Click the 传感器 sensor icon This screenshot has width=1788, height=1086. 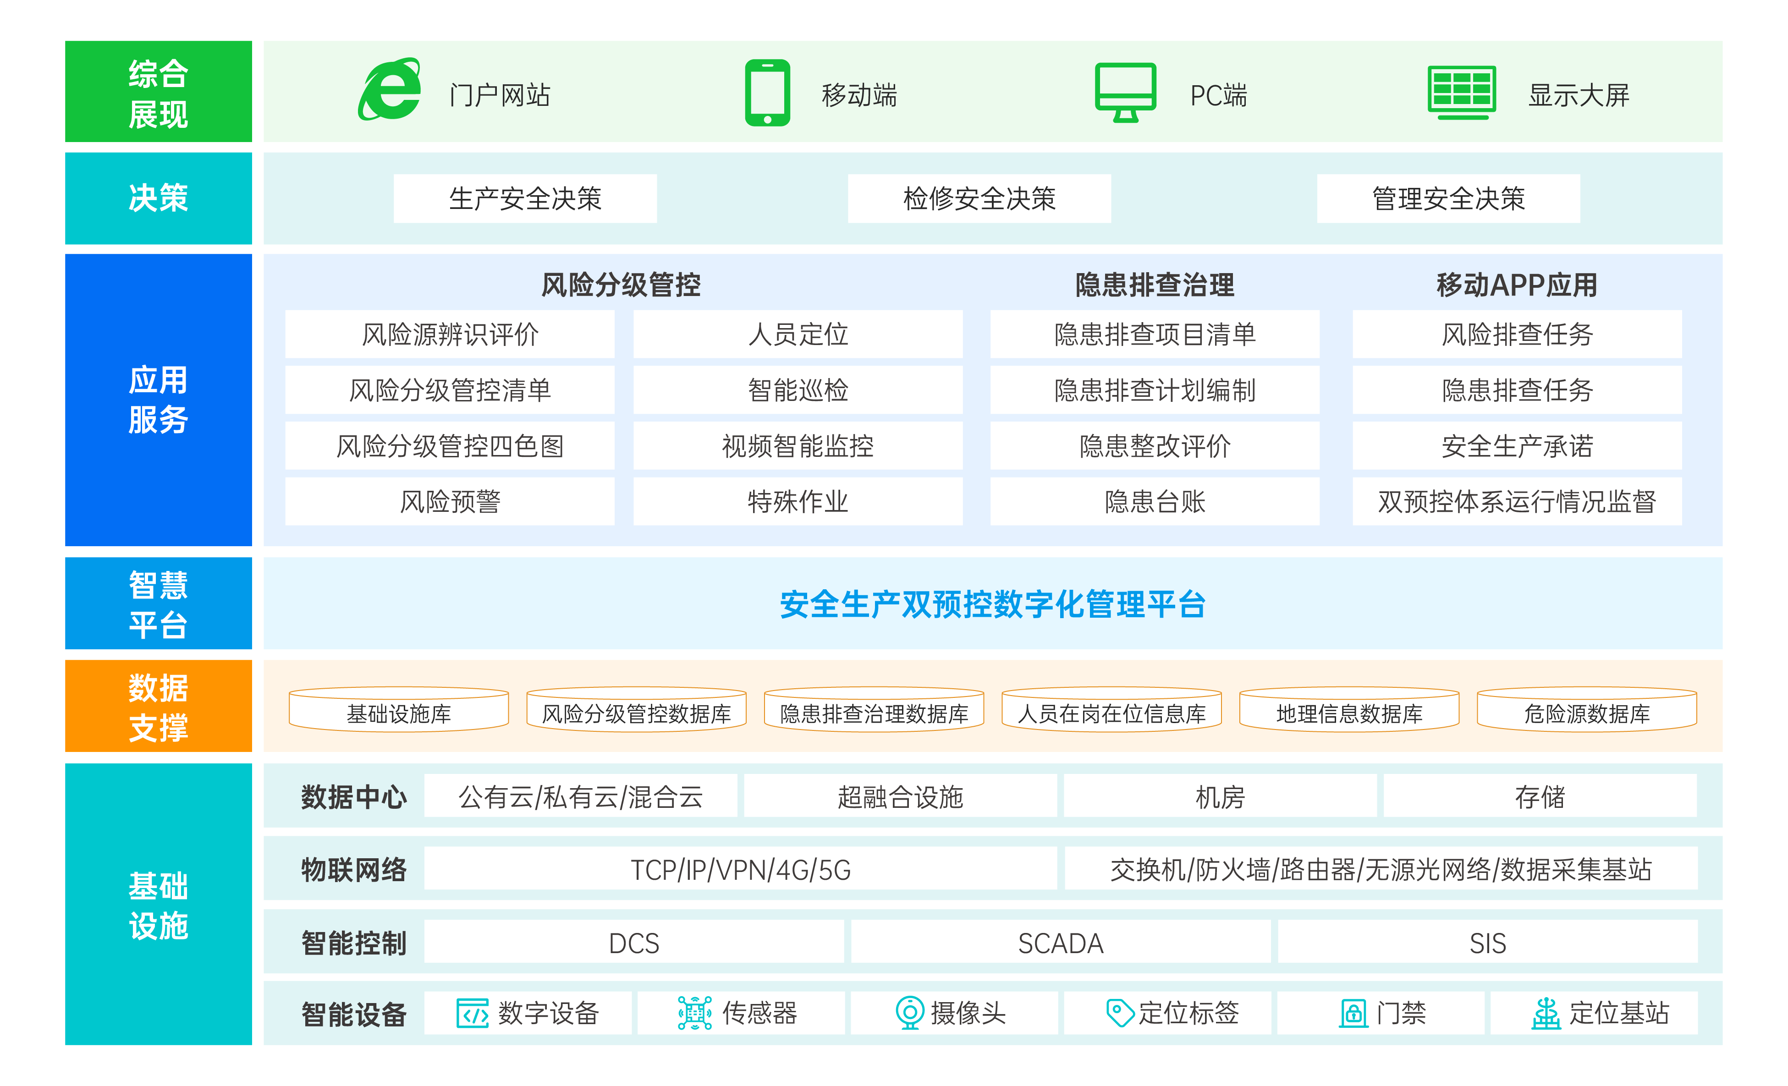pyautogui.click(x=694, y=1013)
